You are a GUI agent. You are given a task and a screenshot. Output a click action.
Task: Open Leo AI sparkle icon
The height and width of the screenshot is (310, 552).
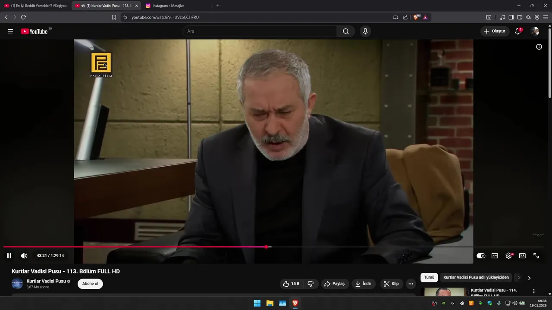pos(528,17)
